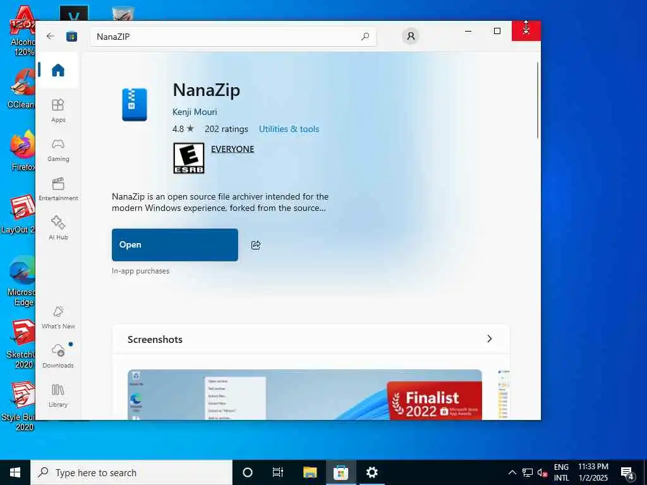The image size is (647, 485).
Task: Open the Kenji Mouri publisher link
Action: [x=195, y=112]
